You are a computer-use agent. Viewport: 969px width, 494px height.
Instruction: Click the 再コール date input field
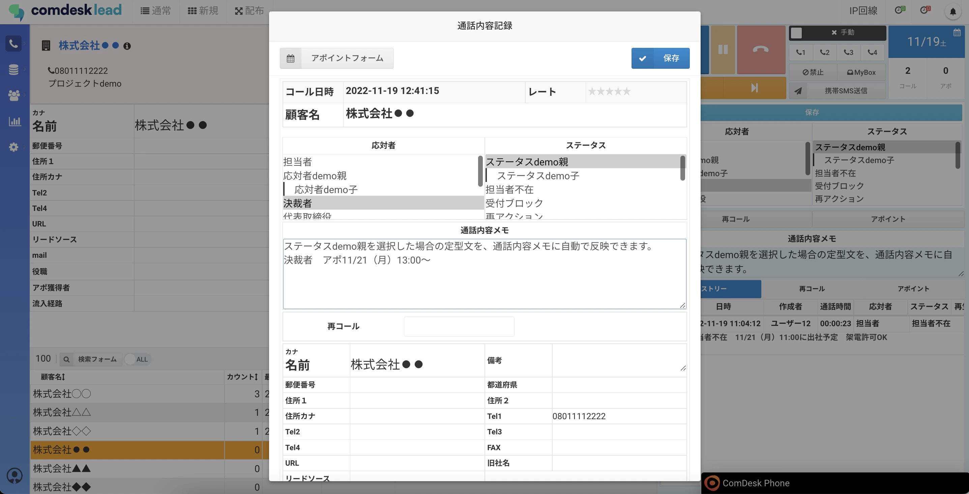click(459, 326)
